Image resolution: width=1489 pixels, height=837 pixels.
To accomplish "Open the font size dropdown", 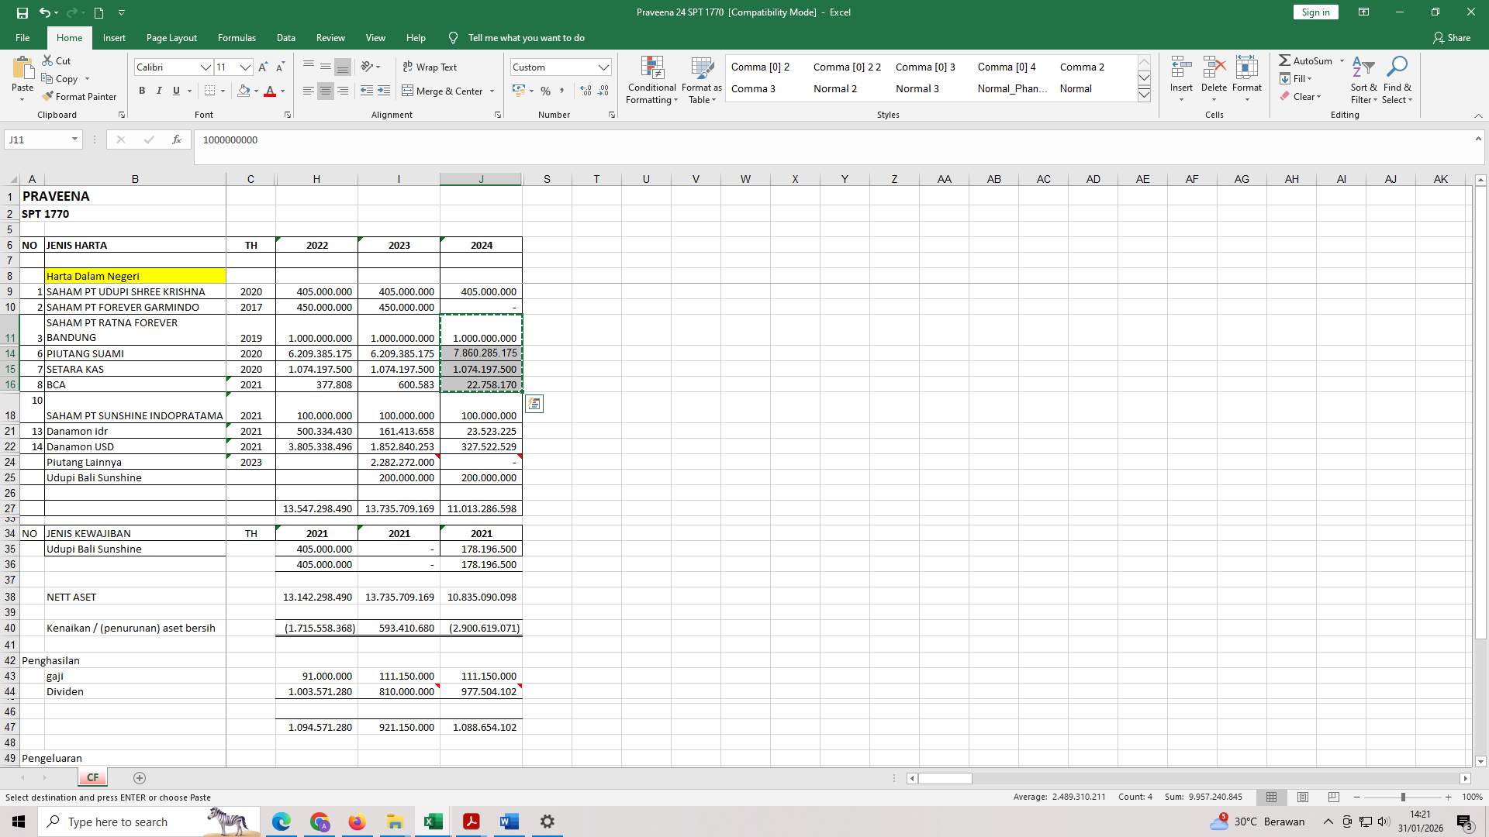I will pyautogui.click(x=245, y=67).
